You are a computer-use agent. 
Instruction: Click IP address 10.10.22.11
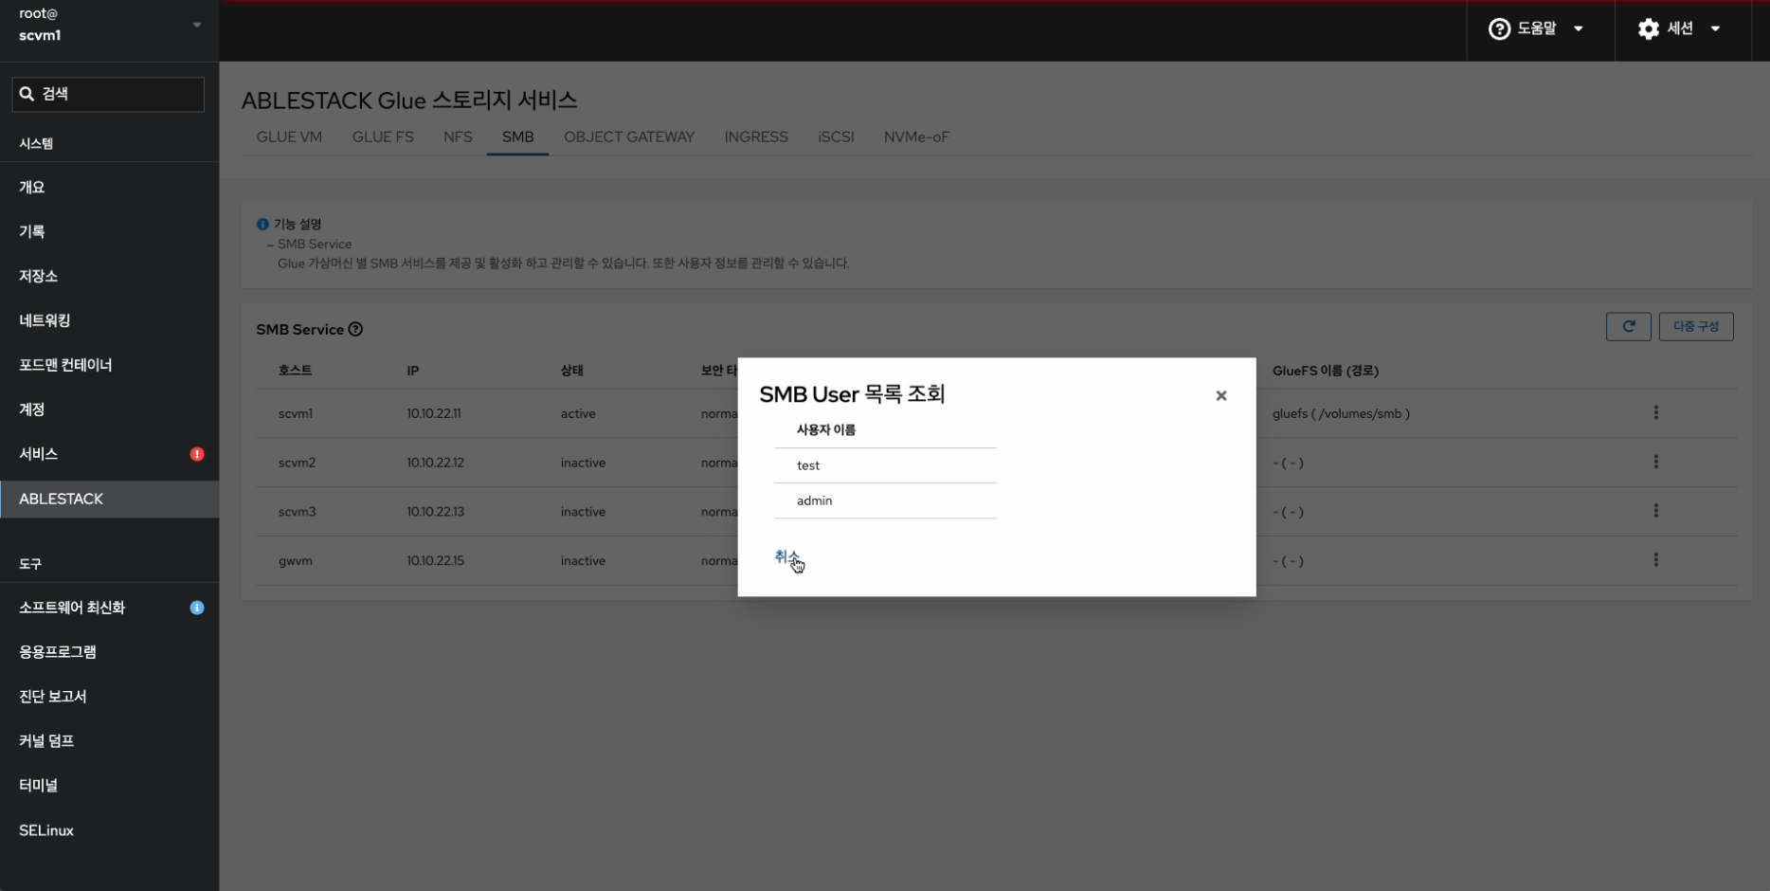434,413
